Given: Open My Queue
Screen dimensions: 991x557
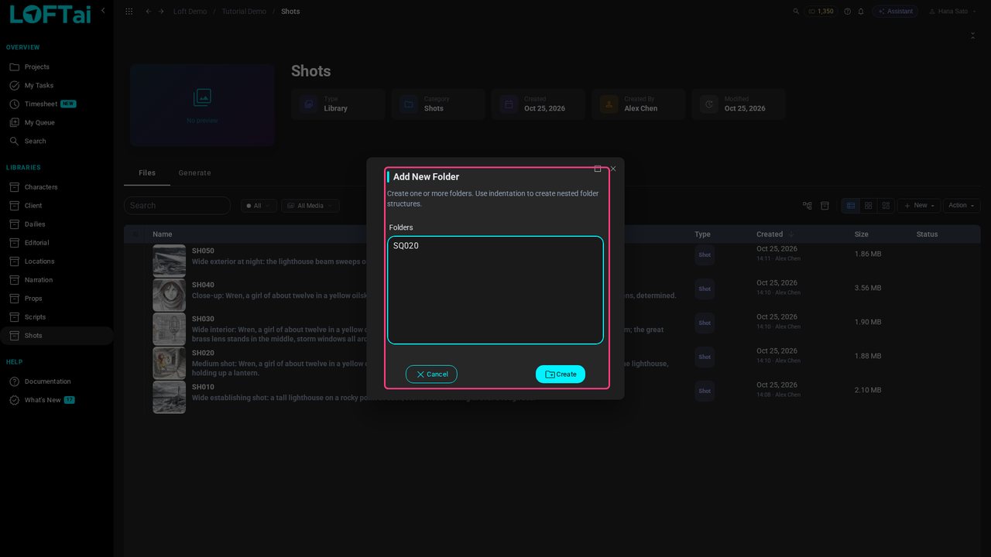Looking at the screenshot, I should (57, 123).
